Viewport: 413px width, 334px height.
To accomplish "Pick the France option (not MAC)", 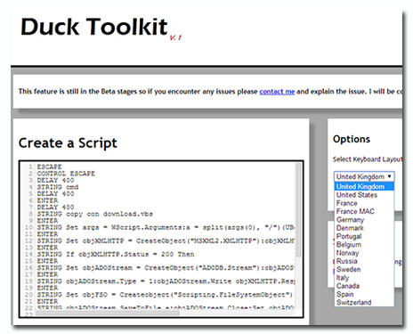I will pyautogui.click(x=364, y=203).
